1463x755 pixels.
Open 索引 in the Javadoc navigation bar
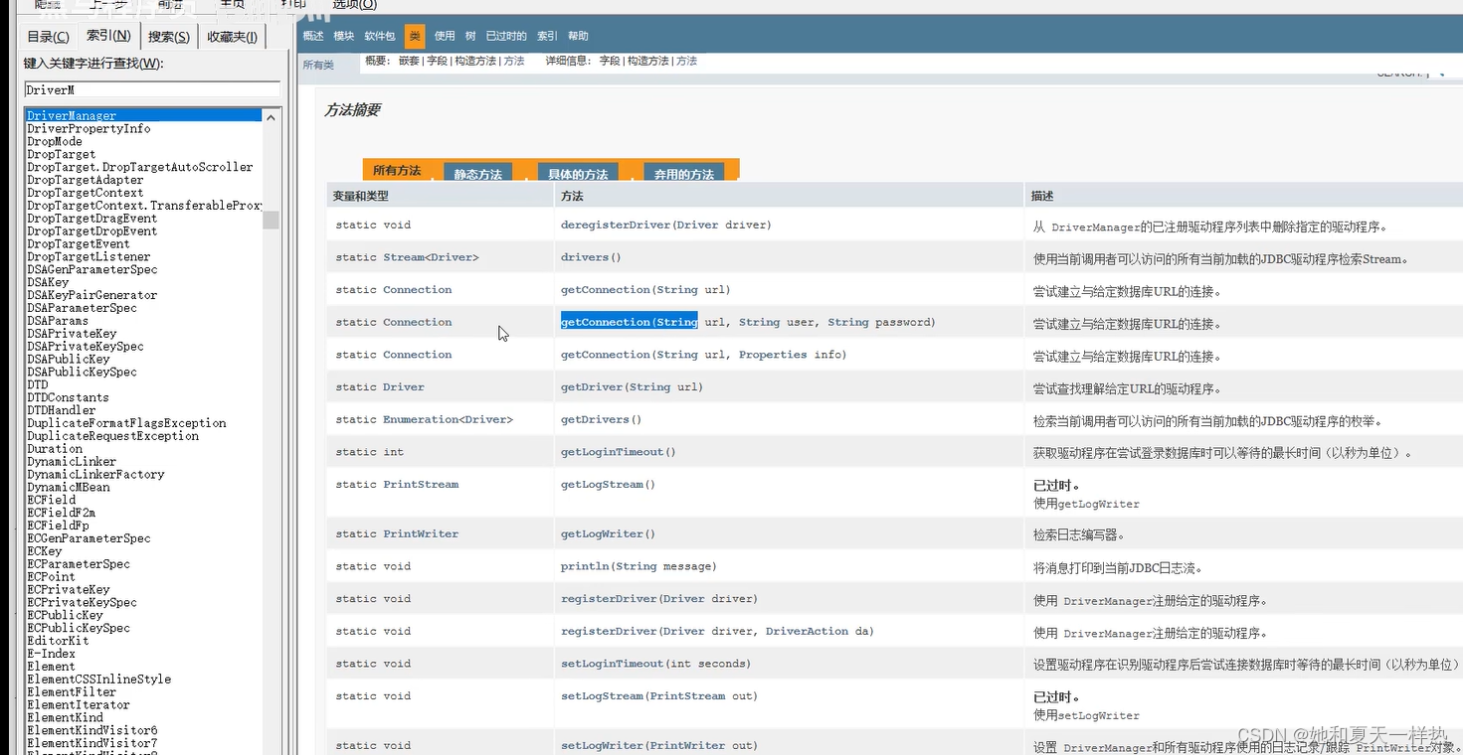pos(547,36)
